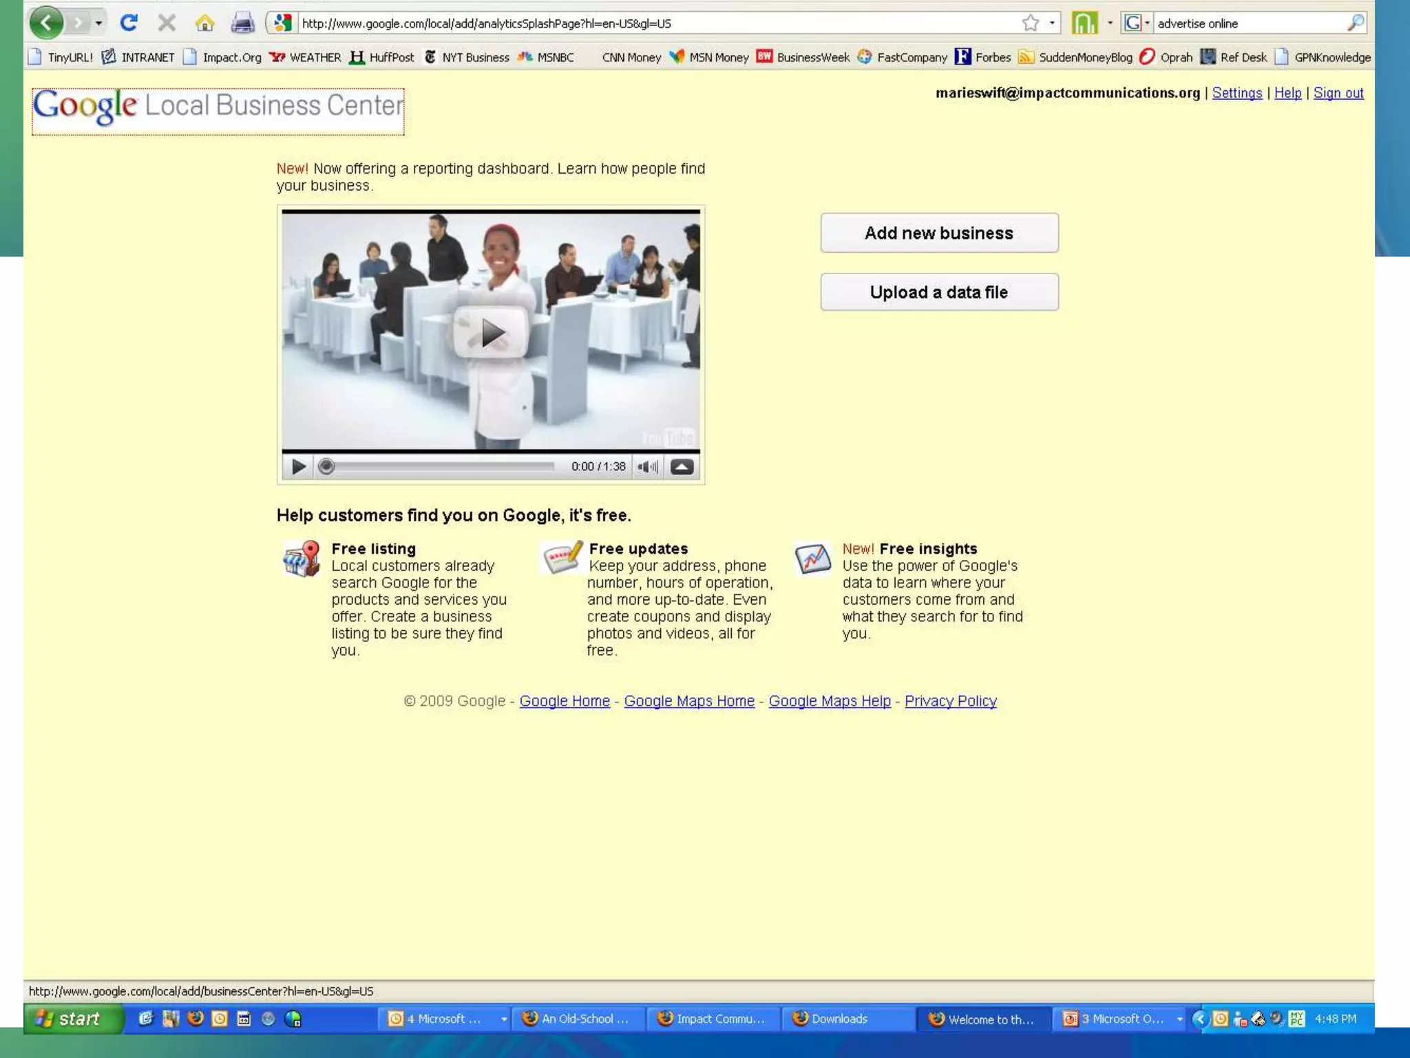Viewport: 1410px width, 1058px height.
Task: Open the SuddenMoneyBlog feed bookmark
Action: tap(1075, 57)
